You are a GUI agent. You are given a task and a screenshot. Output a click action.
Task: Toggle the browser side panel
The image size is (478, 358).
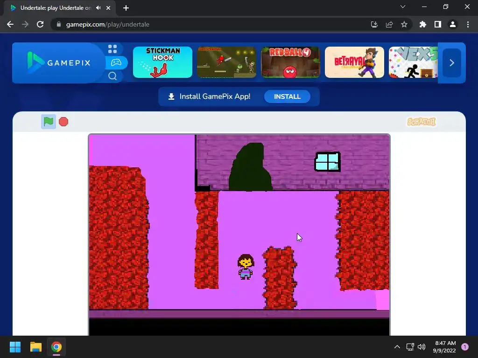(x=438, y=24)
